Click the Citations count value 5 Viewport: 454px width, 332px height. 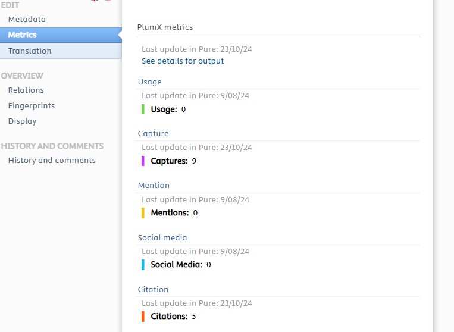coord(194,317)
